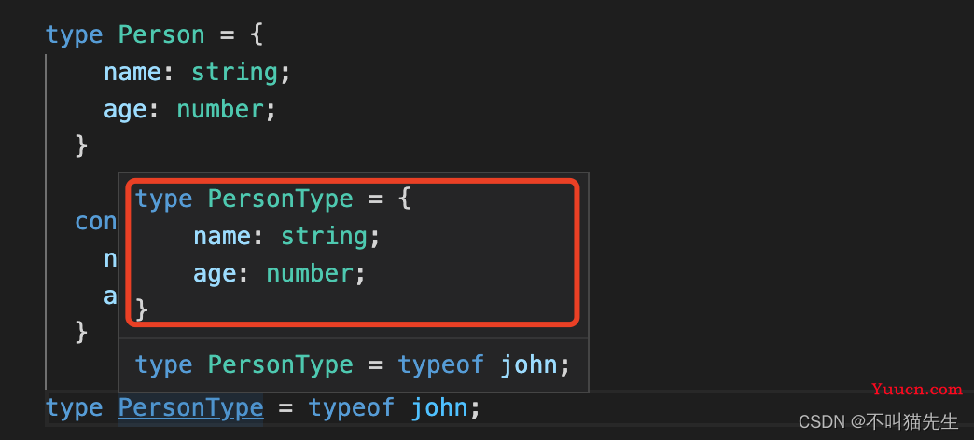Click the number type in the Person declaration
Image resolution: width=974 pixels, height=440 pixels.
click(220, 110)
